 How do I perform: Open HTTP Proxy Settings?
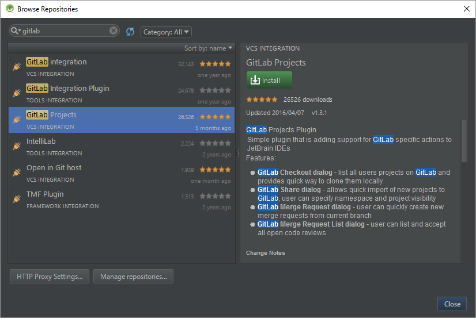coord(50,276)
